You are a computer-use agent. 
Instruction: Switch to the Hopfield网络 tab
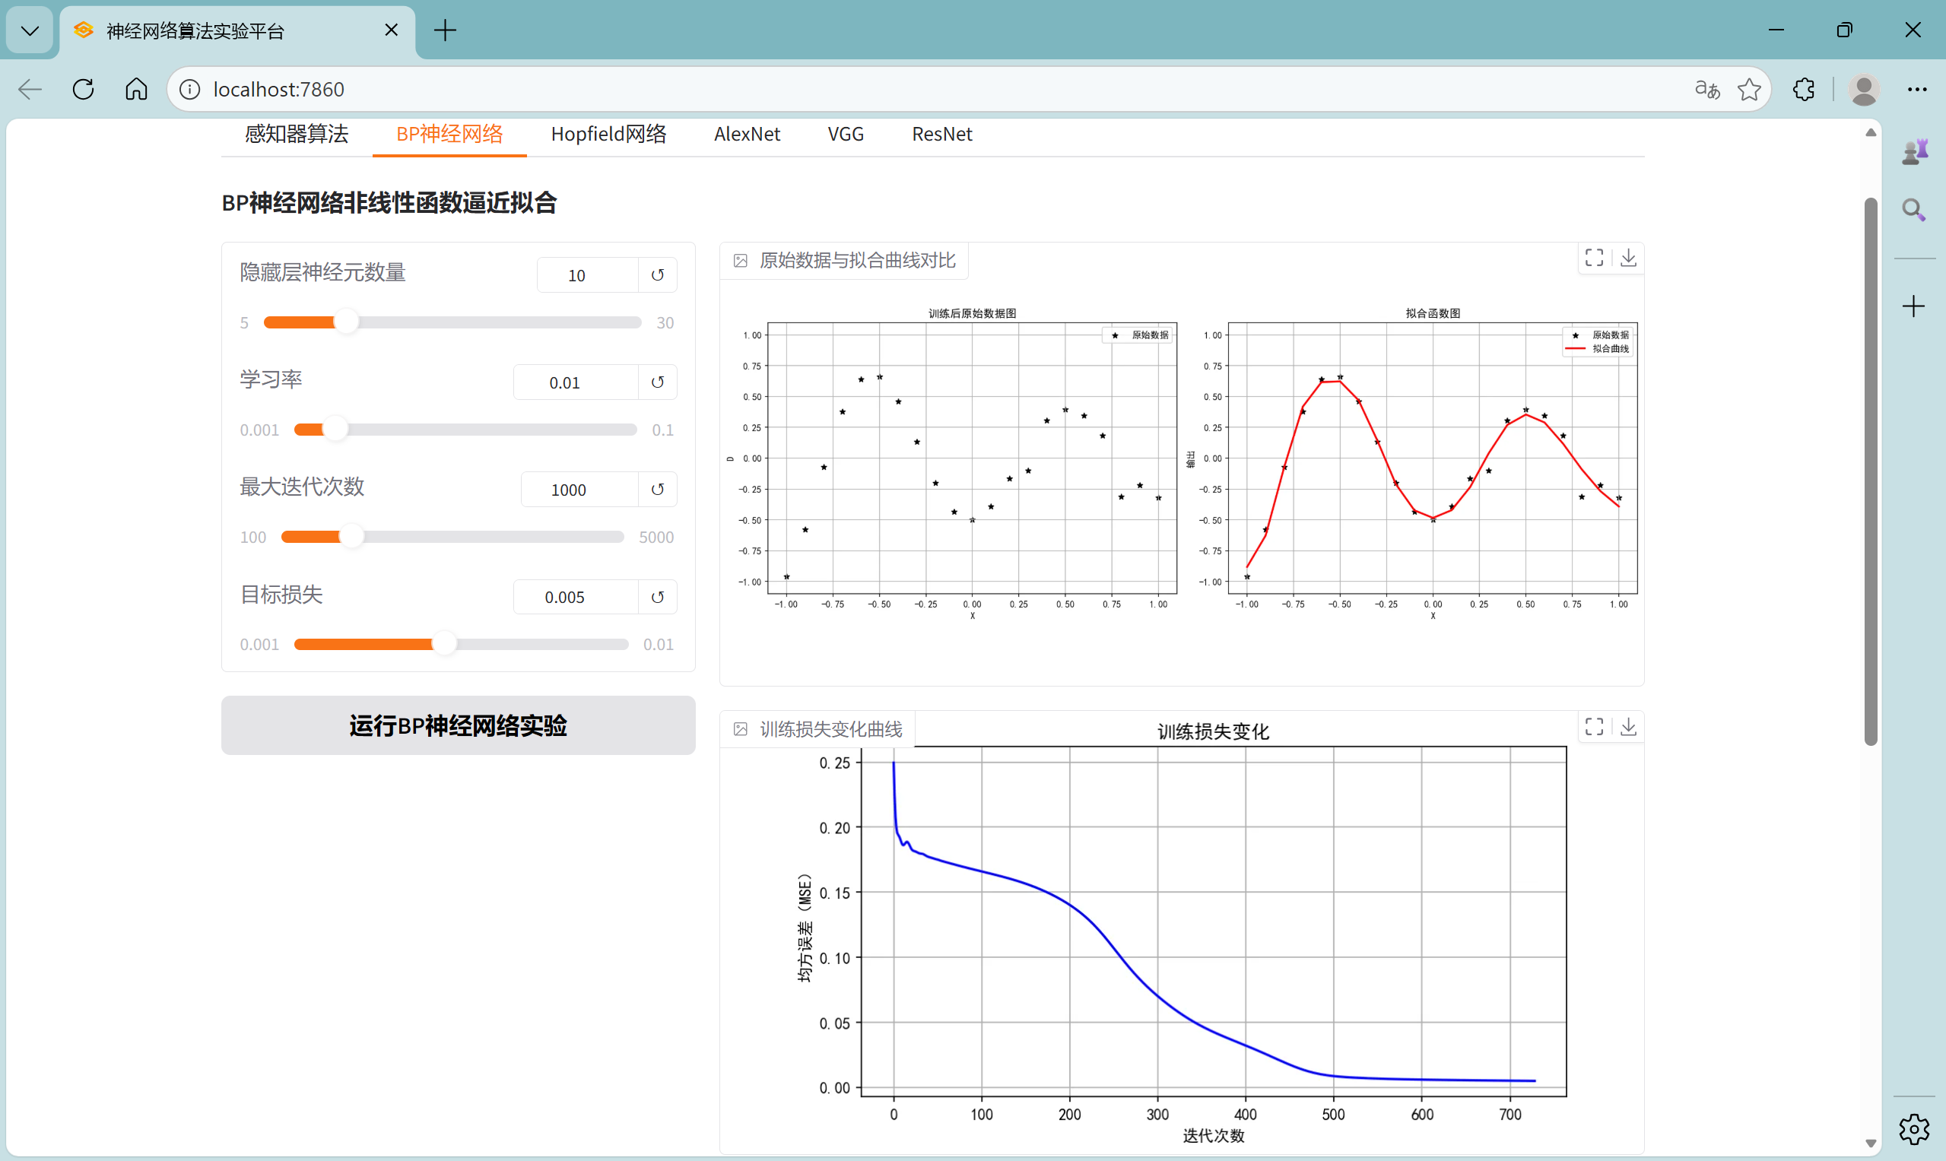click(x=608, y=134)
